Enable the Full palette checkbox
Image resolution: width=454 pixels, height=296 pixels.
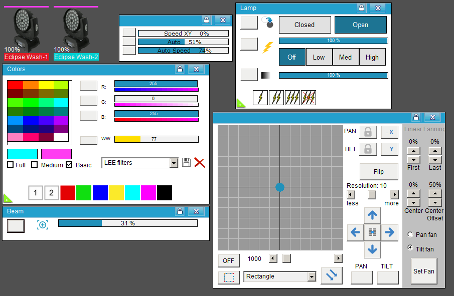point(11,165)
